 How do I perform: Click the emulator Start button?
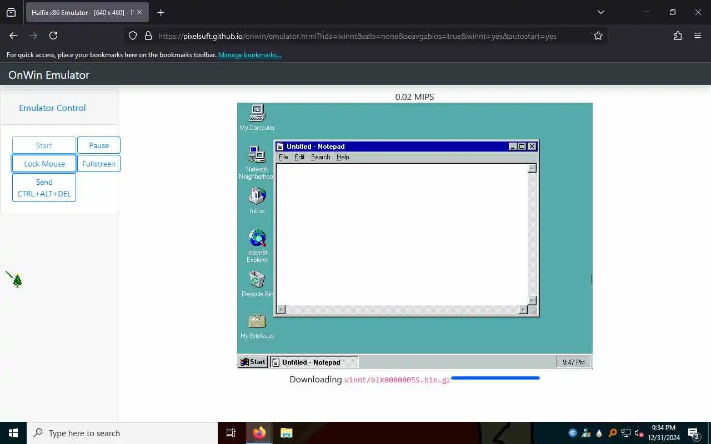point(44,145)
